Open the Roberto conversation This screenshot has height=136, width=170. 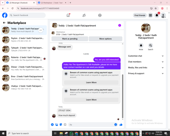pos(24,59)
